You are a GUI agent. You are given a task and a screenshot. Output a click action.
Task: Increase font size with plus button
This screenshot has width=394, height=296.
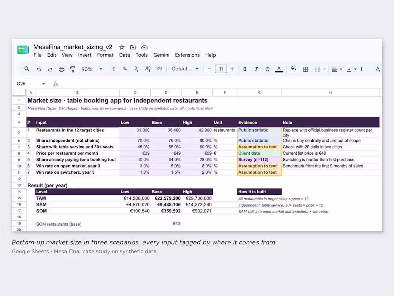[x=232, y=69]
